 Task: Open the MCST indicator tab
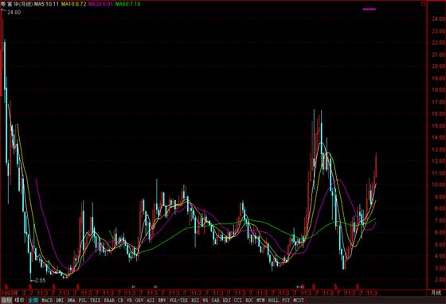pos(299,300)
